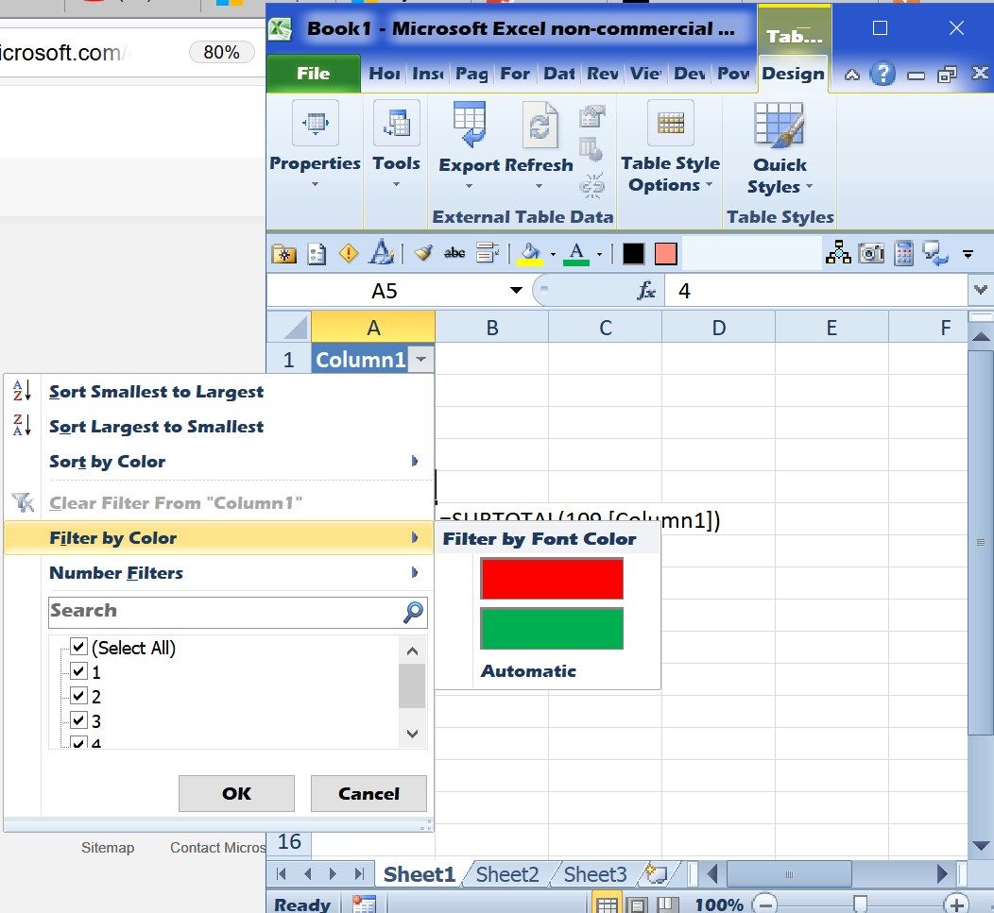The image size is (994, 913).
Task: Select column A header
Action: pyautogui.click(x=373, y=327)
